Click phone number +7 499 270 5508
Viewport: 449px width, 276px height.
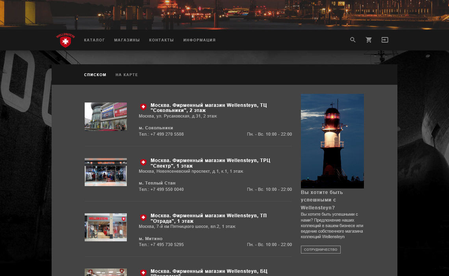[x=167, y=134]
